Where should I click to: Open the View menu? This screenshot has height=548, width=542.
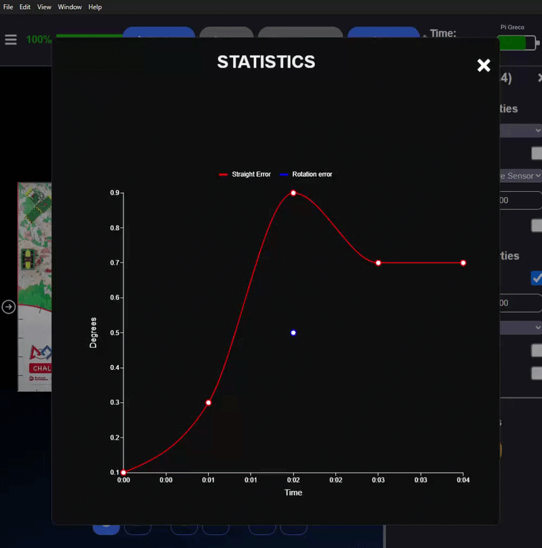click(x=44, y=7)
